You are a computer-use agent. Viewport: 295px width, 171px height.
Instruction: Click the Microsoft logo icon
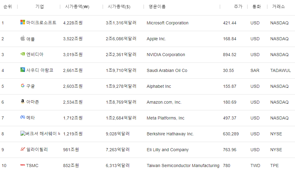point(23,22)
